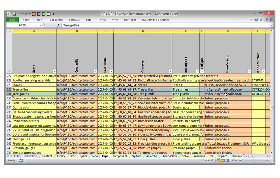Click previous sheet navigation arrow
Screen dimensions: 280x178
[x=11, y=156]
